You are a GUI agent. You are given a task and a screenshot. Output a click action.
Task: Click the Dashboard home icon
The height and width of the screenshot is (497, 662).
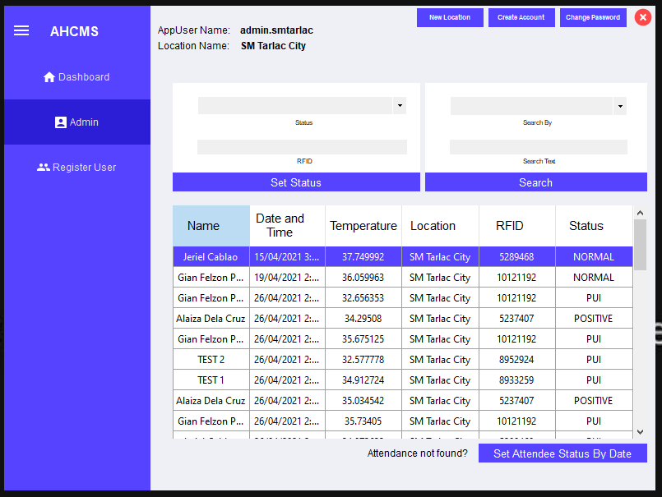[x=49, y=77]
